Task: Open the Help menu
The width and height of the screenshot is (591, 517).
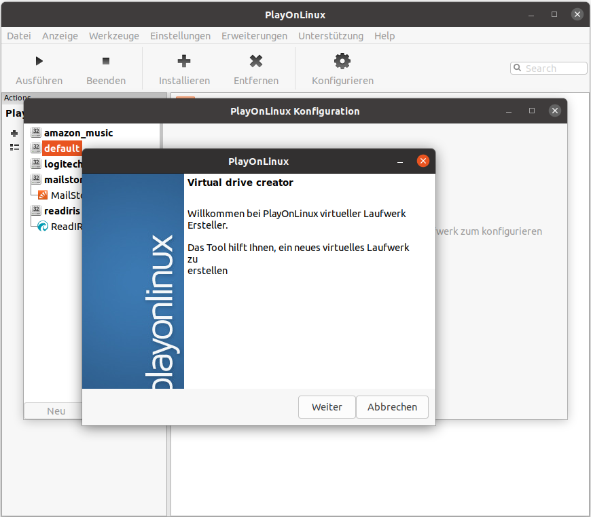Action: (x=384, y=36)
